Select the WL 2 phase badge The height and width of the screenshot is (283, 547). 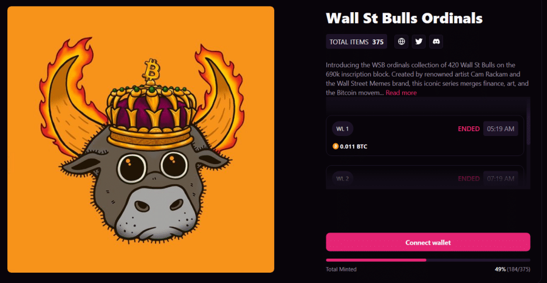tap(343, 179)
